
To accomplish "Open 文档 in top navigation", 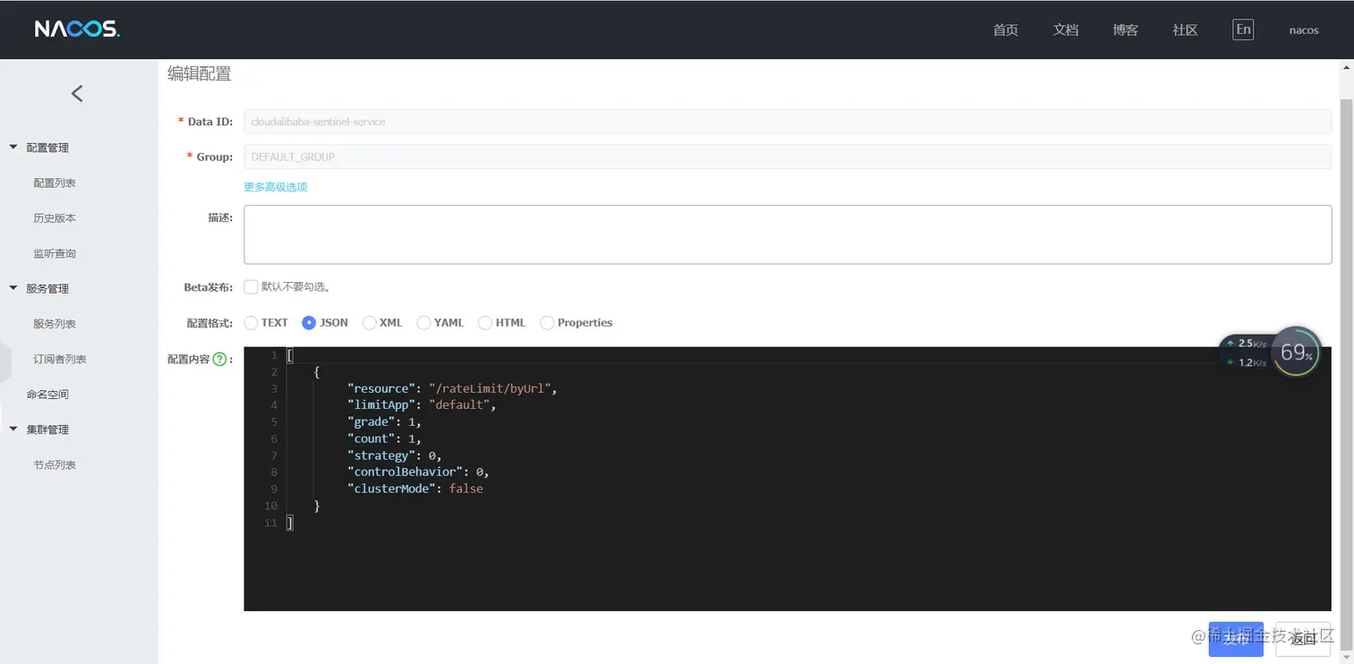I will 1066,30.
